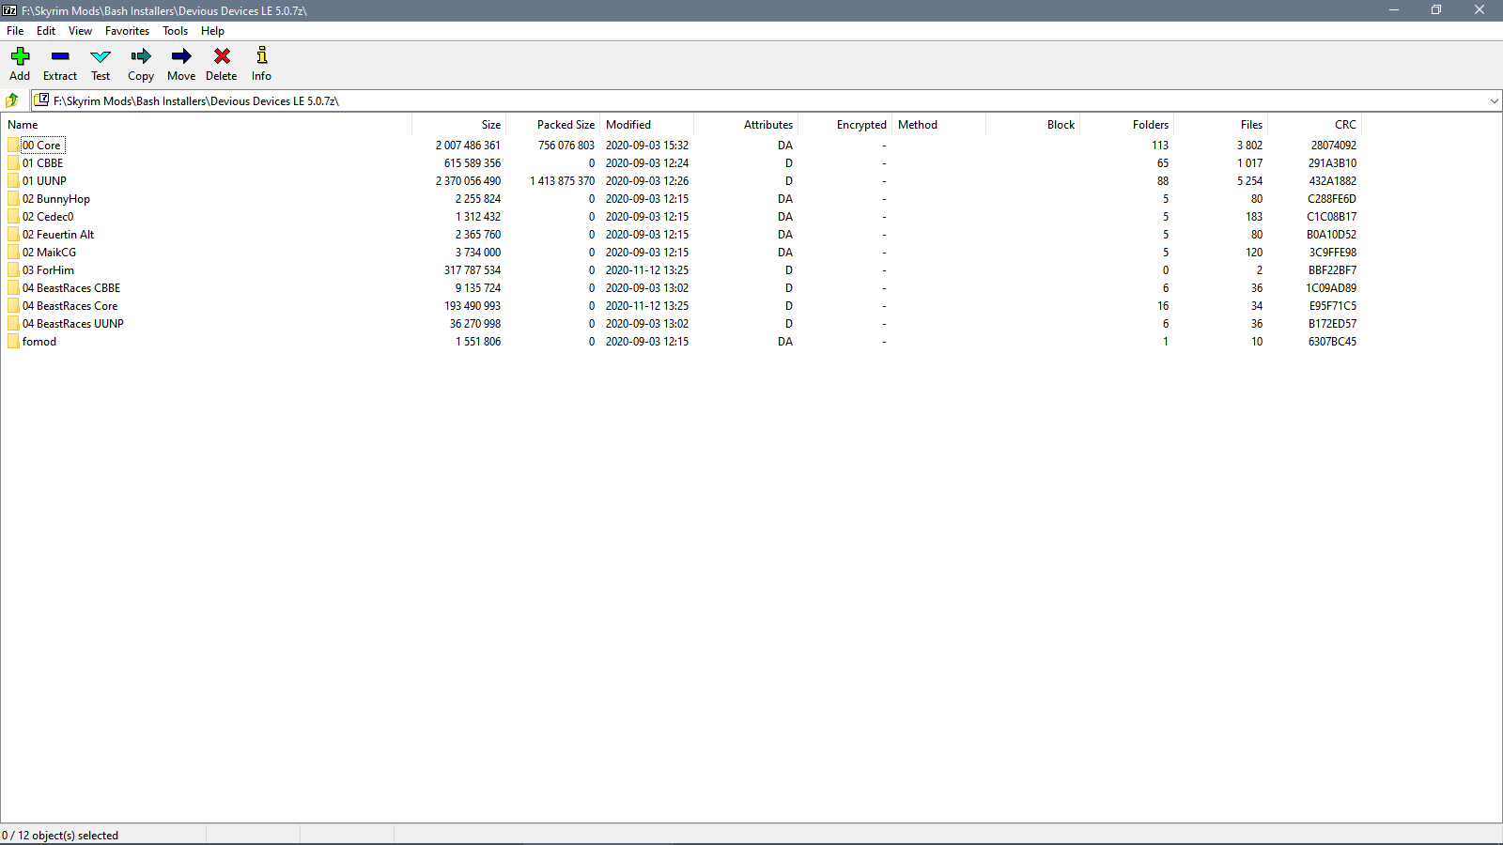Image resolution: width=1503 pixels, height=845 pixels.
Task: Click modified date 2020-09-03 15:32
Action: pos(647,146)
